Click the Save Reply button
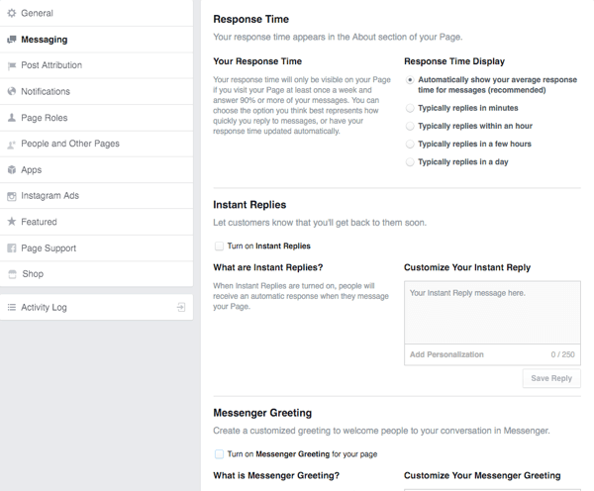Image resolution: width=594 pixels, height=491 pixels. (x=551, y=378)
